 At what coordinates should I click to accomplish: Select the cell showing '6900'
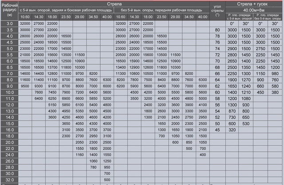click(x=66, y=98)
